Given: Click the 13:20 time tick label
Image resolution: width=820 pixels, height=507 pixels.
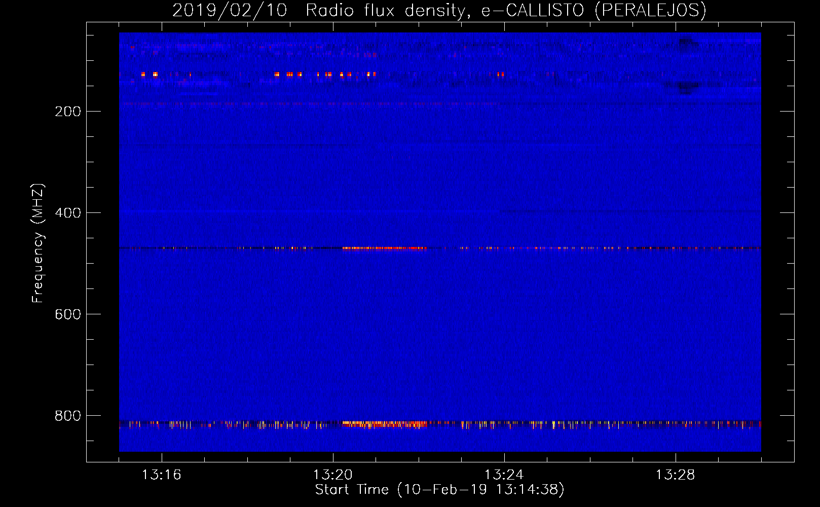Looking at the screenshot, I should 332,475.
